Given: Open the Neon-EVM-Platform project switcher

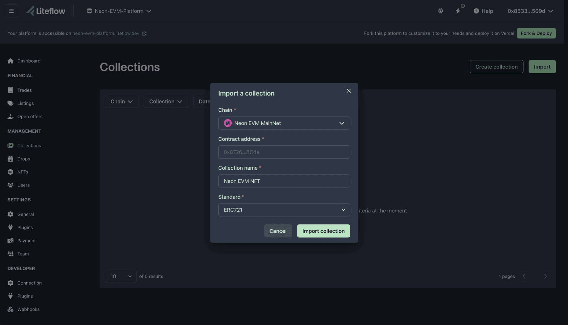Looking at the screenshot, I should tap(119, 11).
